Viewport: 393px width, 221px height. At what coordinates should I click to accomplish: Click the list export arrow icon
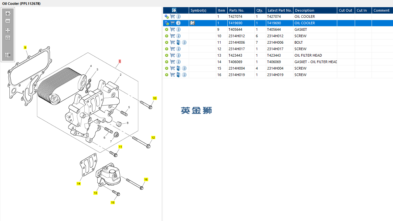pos(8,55)
